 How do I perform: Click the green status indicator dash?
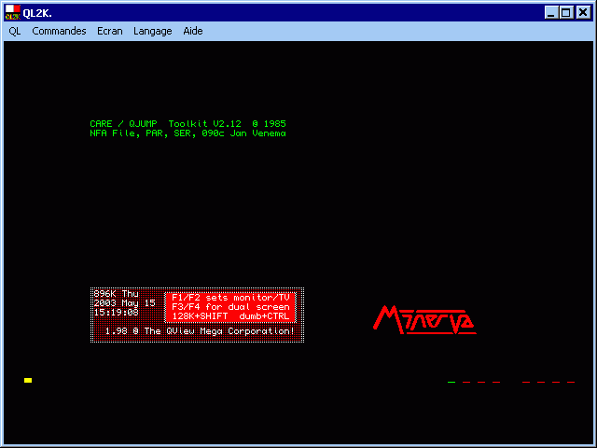tap(451, 382)
